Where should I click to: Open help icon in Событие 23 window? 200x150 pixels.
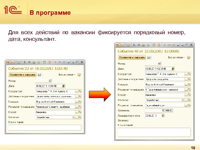(79, 75)
